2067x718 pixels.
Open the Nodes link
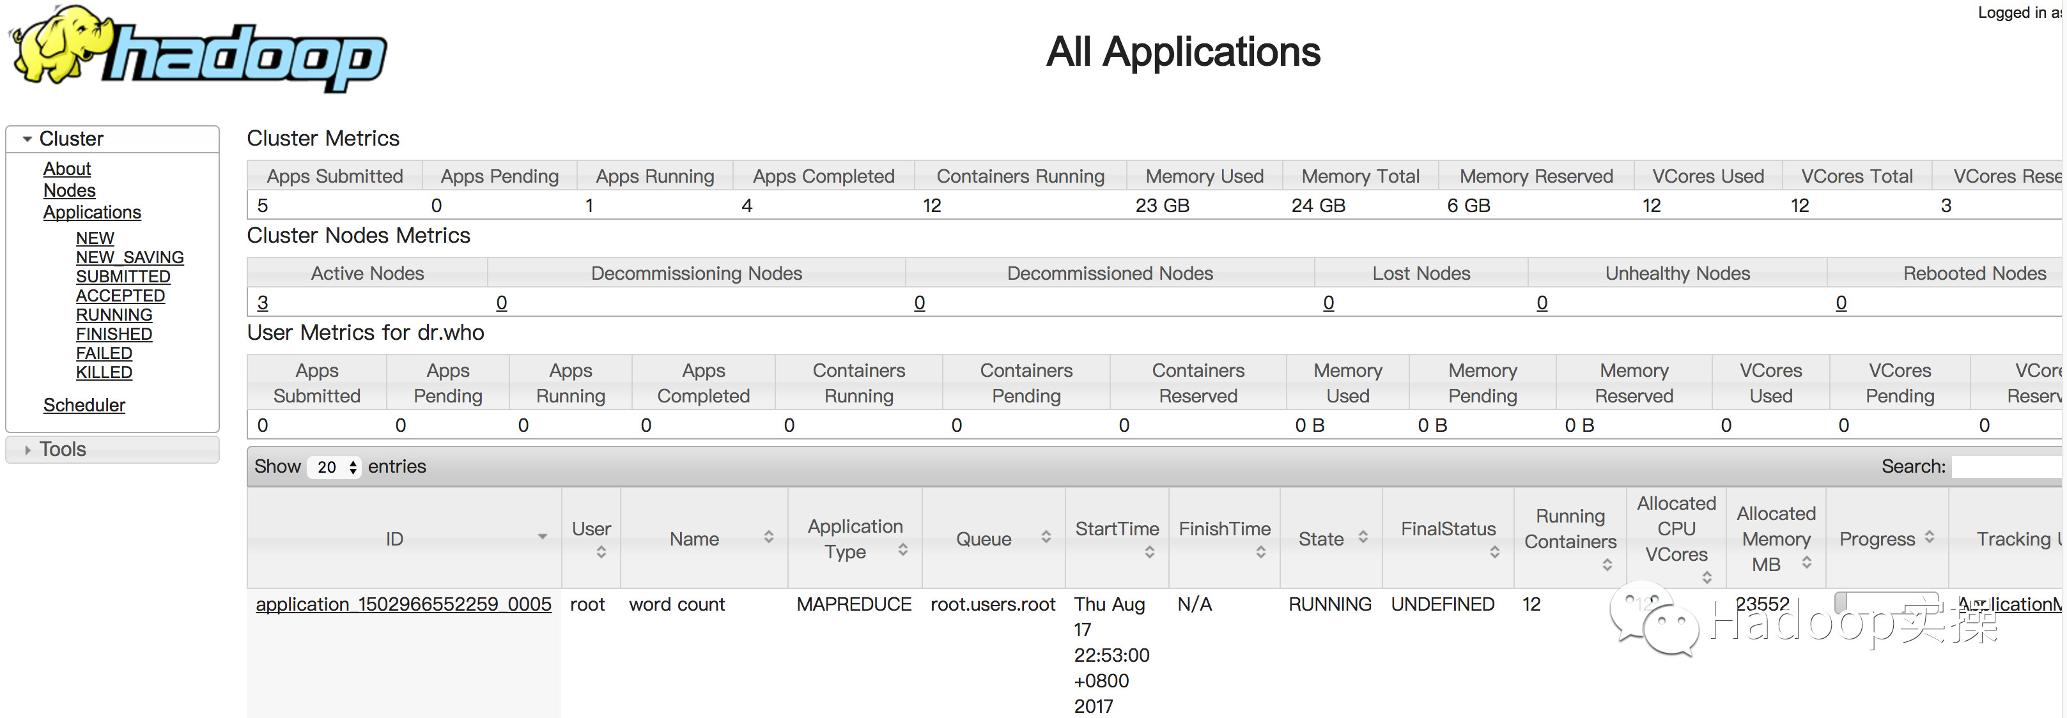(x=69, y=190)
